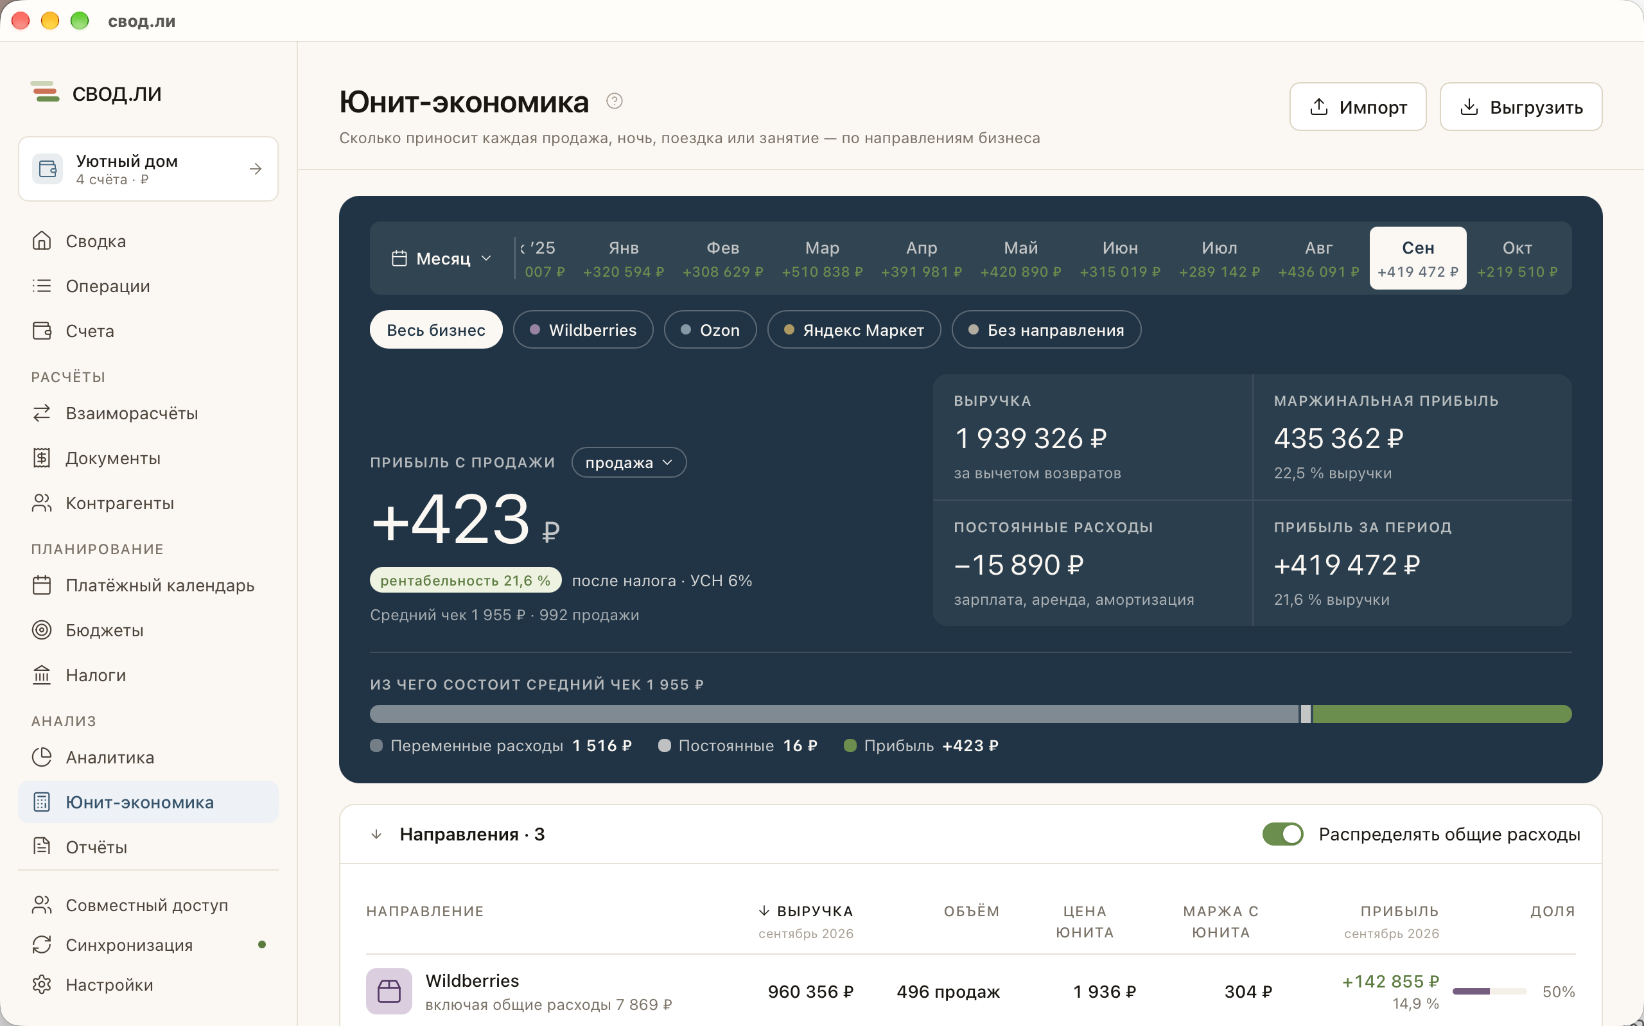1644x1026 pixels.
Task: Open Месяц period dropdown
Action: coord(442,259)
